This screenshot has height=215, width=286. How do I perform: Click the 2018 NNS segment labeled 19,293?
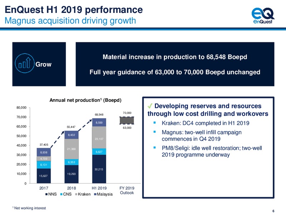(x=71, y=174)
